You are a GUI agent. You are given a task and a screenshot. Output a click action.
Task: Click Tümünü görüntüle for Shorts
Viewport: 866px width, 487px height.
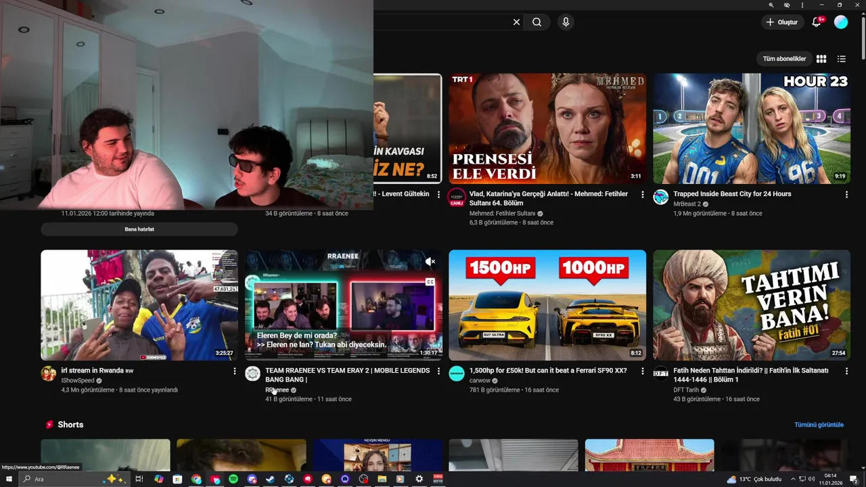coord(819,425)
